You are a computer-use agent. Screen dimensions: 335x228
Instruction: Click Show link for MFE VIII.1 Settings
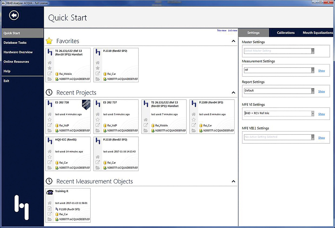[x=322, y=137]
